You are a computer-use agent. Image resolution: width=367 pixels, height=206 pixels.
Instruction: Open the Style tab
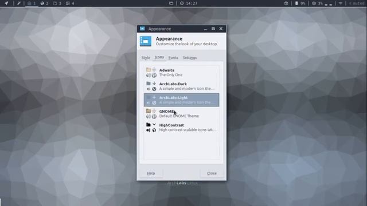click(x=146, y=57)
